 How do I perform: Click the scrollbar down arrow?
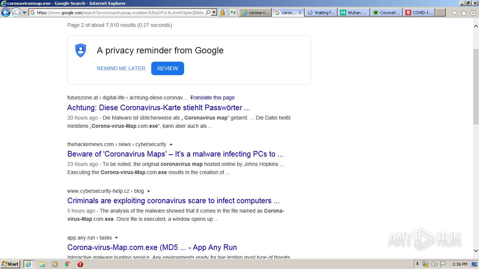(476, 251)
